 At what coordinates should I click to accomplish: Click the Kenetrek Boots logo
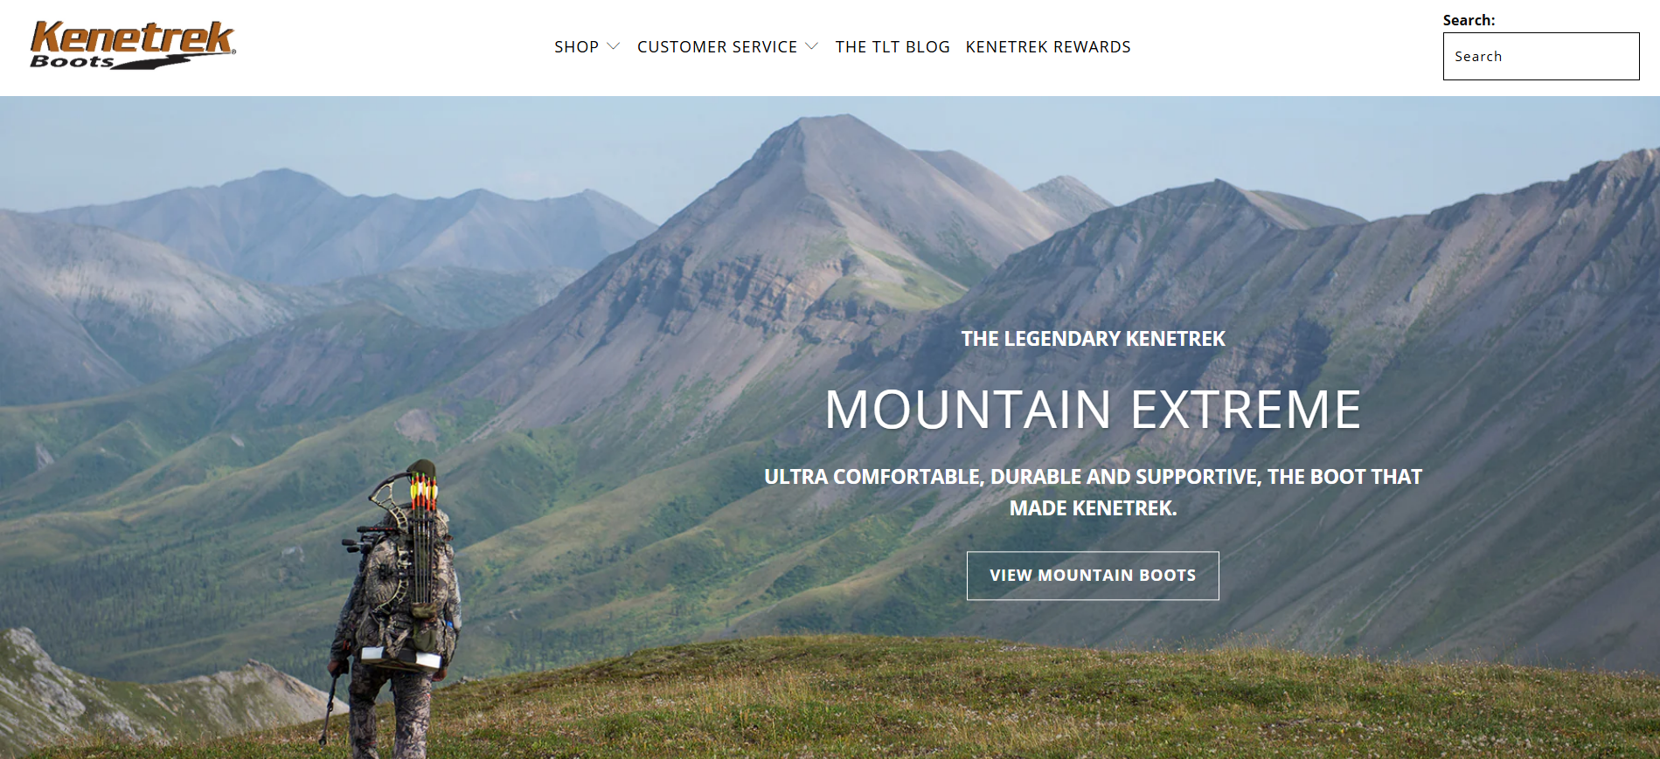click(133, 45)
